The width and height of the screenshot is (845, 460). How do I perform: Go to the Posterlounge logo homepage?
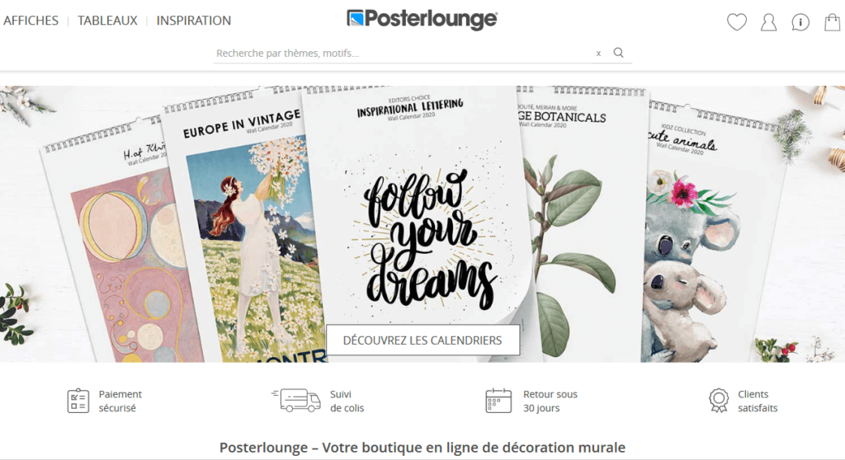click(x=422, y=20)
